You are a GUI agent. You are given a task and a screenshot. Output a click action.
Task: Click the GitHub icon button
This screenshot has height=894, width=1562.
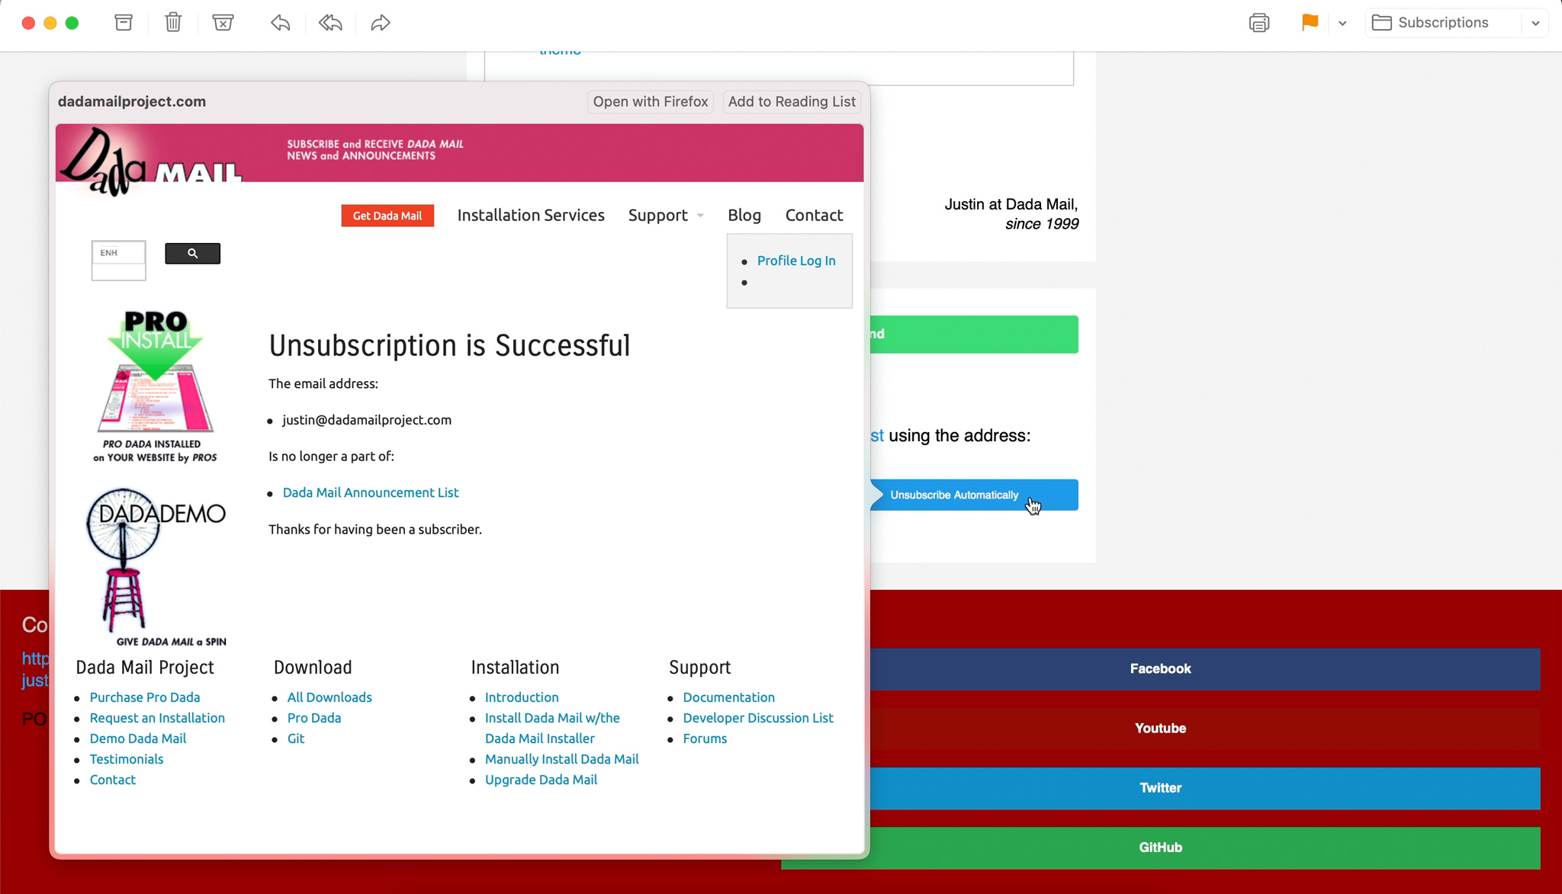1161,847
